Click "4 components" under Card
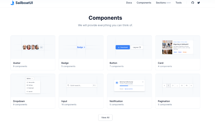Viewport: 215px width, 125px height. pyautogui.click(x=165, y=66)
